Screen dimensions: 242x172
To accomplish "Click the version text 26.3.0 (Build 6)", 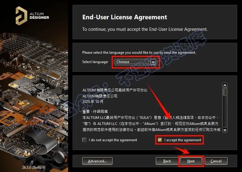I will [34, 167].
